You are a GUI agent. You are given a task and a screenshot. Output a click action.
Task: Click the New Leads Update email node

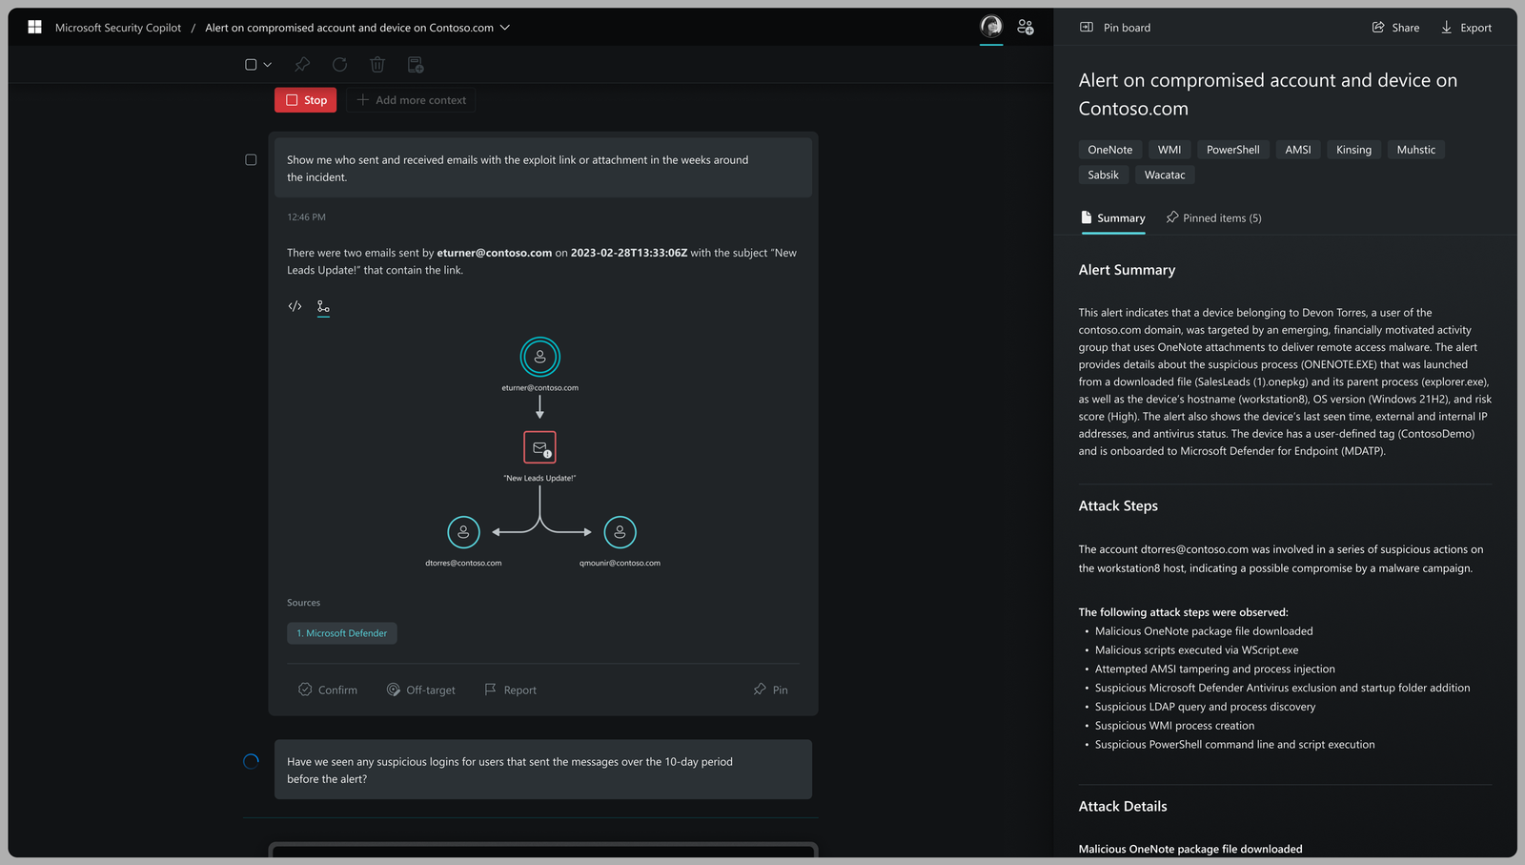[539, 447]
